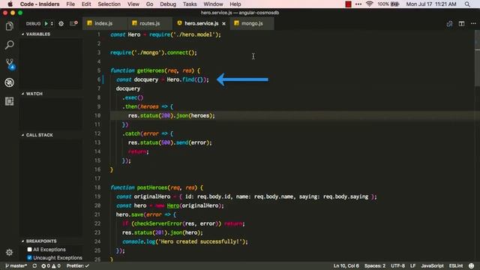Click the getHeroes function name
This screenshot has width=480, height=270.
point(151,70)
